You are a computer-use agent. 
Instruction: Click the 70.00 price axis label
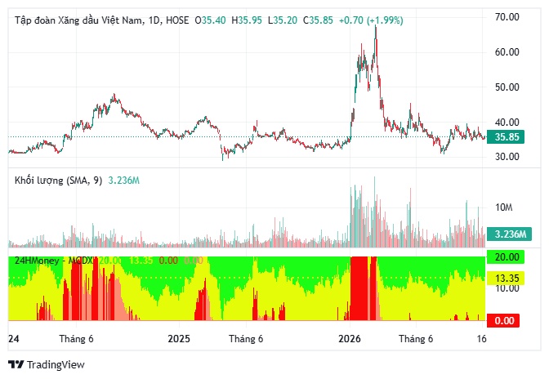(507, 17)
